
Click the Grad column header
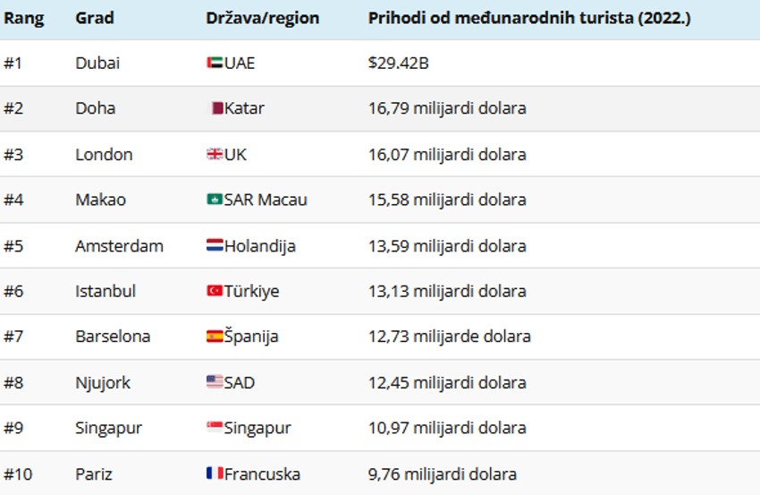point(94,18)
